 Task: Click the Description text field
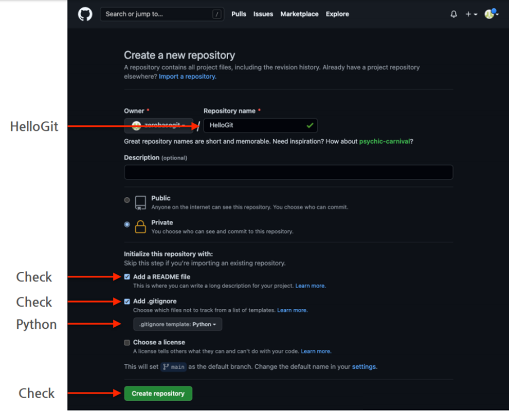point(288,172)
